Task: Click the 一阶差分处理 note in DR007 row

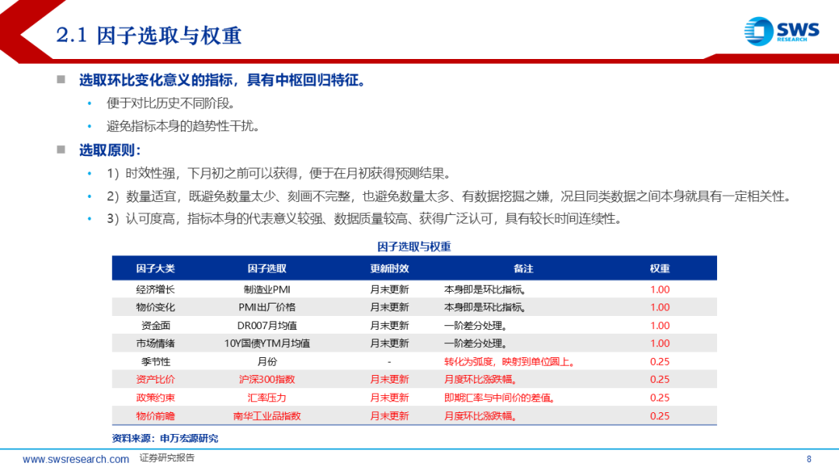Action: click(x=475, y=325)
